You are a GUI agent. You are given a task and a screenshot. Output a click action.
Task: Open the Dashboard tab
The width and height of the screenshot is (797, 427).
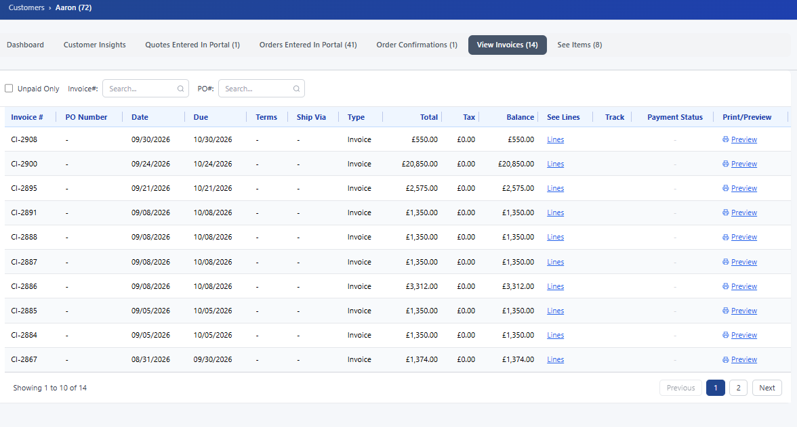tap(26, 45)
